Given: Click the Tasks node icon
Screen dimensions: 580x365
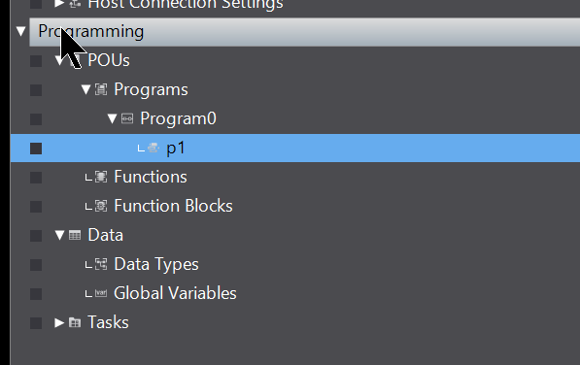Looking at the screenshot, I should tap(75, 322).
